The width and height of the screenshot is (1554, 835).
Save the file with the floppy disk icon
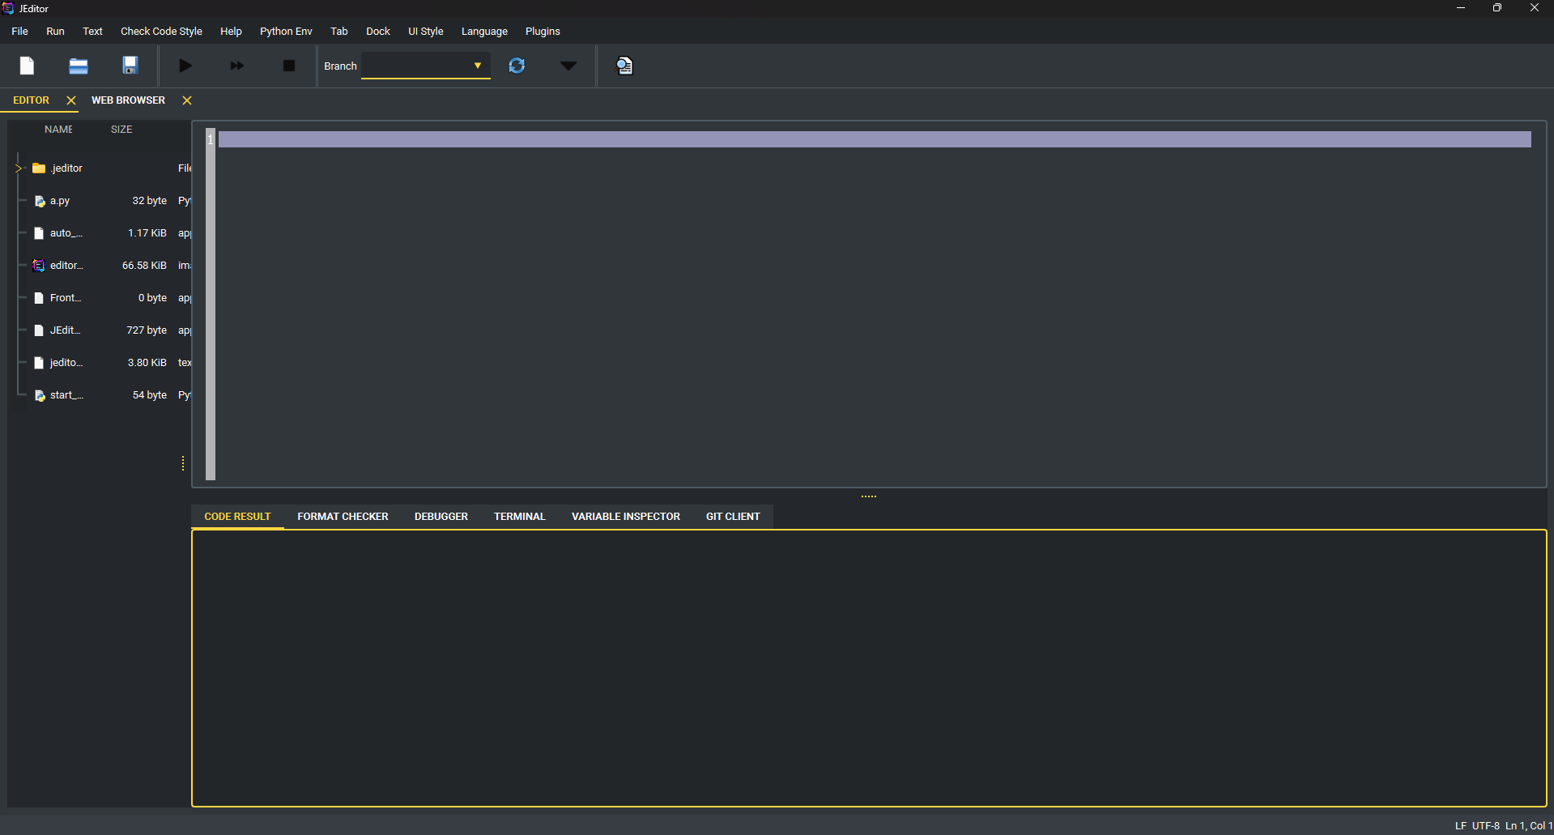[x=130, y=66]
